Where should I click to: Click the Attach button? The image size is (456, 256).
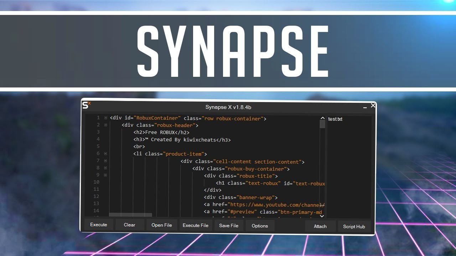click(x=320, y=226)
